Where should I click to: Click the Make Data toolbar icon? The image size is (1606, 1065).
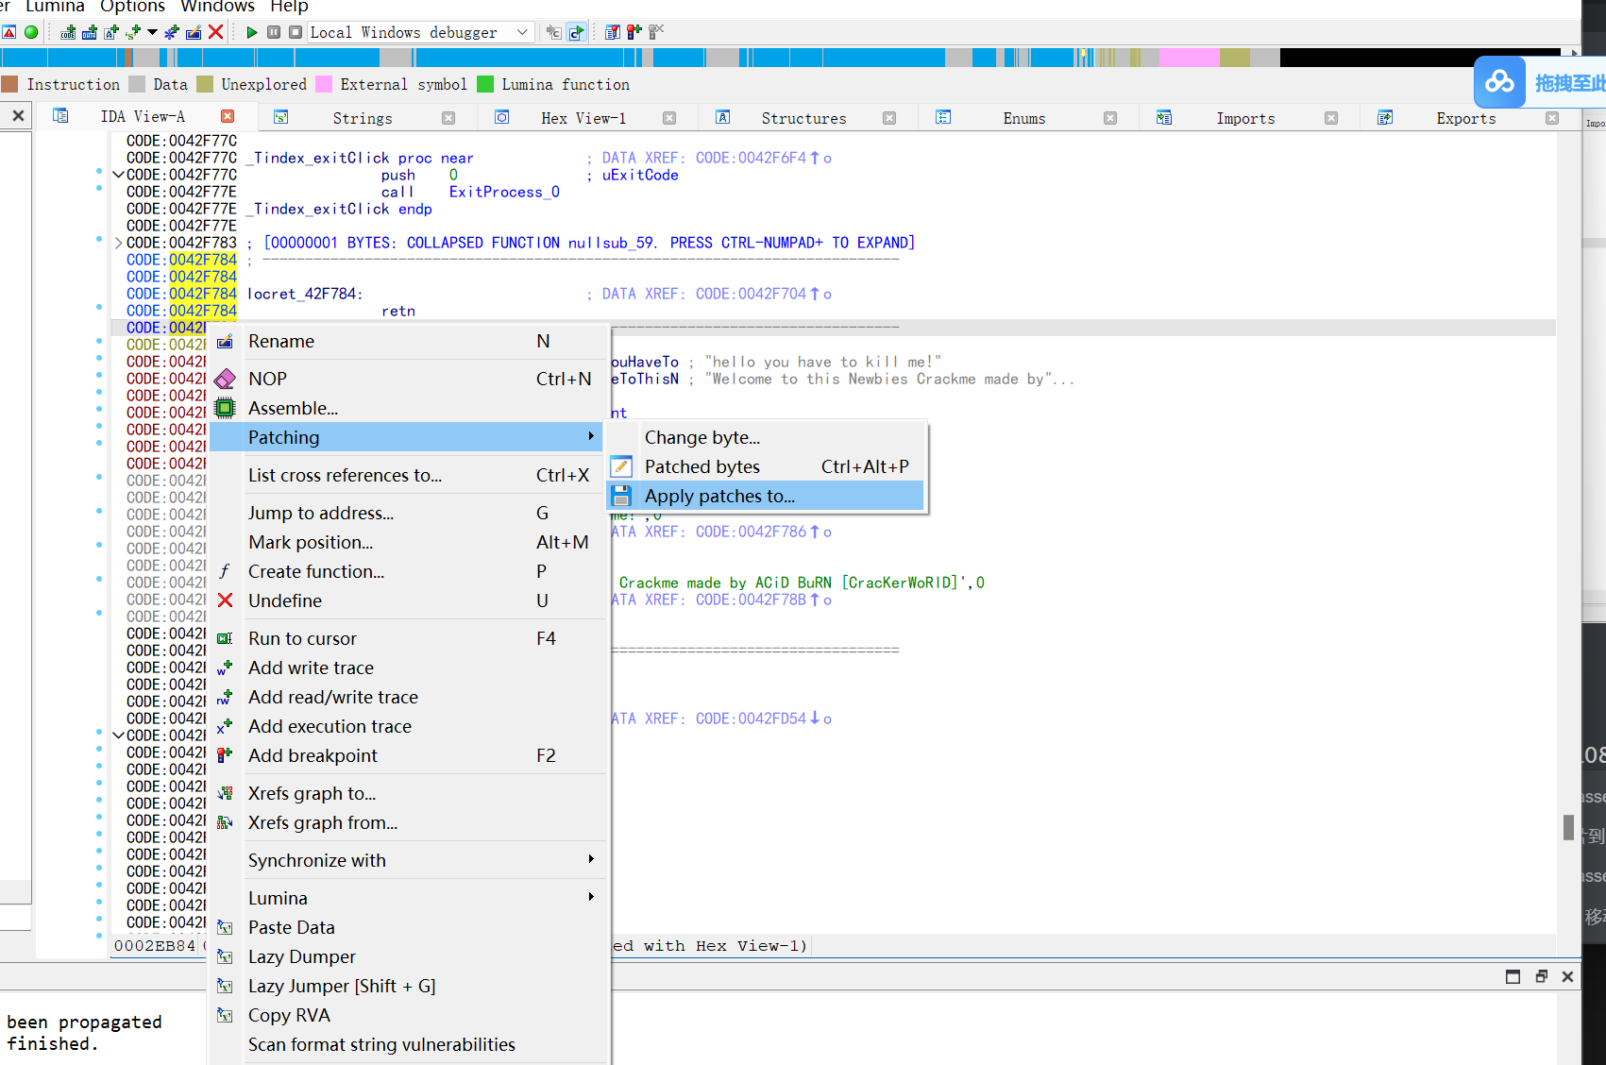pyautogui.click(x=90, y=32)
